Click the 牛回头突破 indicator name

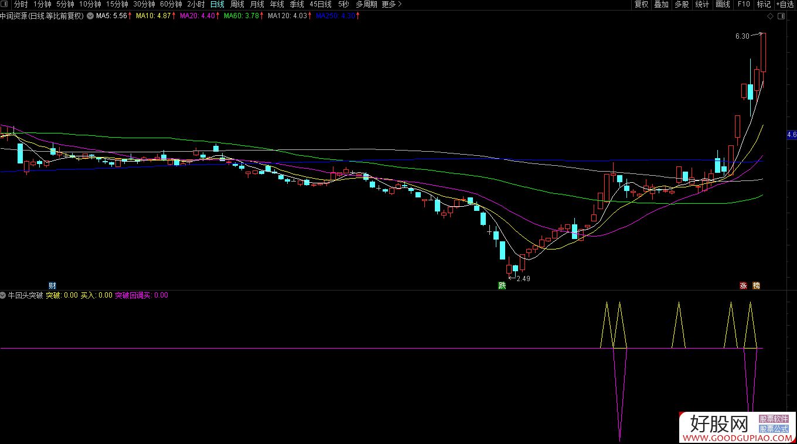pyautogui.click(x=25, y=295)
